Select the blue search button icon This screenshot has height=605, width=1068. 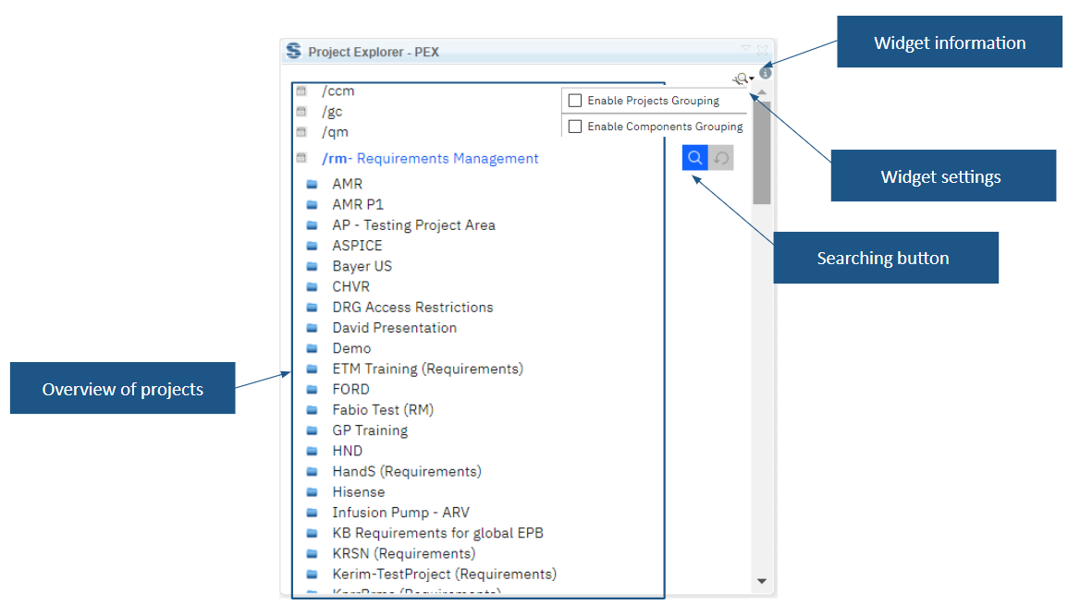(x=694, y=157)
